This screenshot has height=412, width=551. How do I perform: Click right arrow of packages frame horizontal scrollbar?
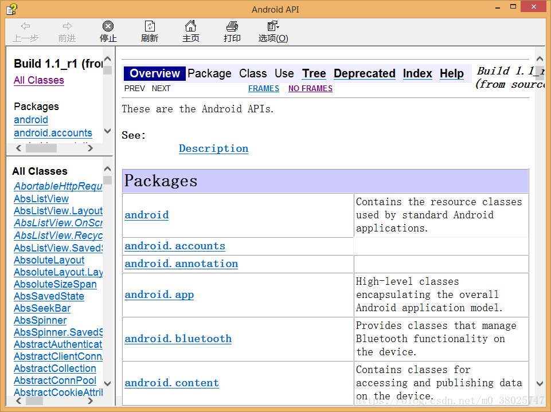pos(91,148)
